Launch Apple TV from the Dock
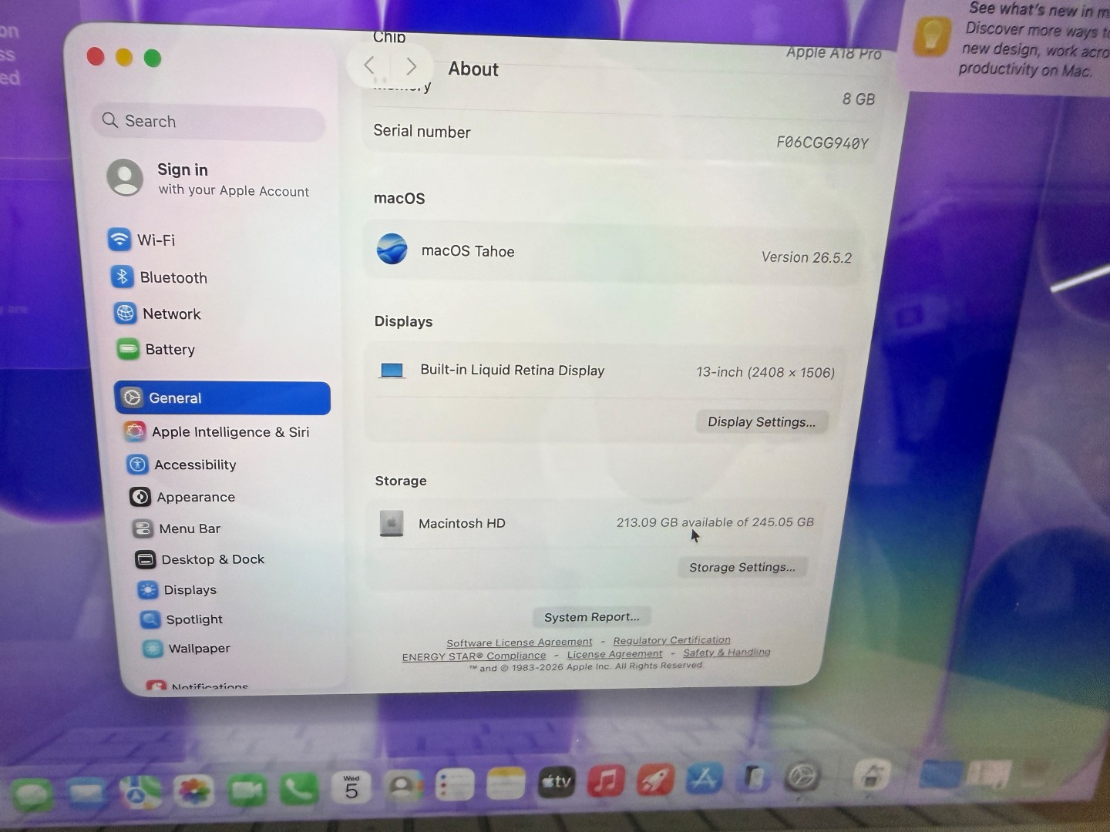 pos(557,783)
